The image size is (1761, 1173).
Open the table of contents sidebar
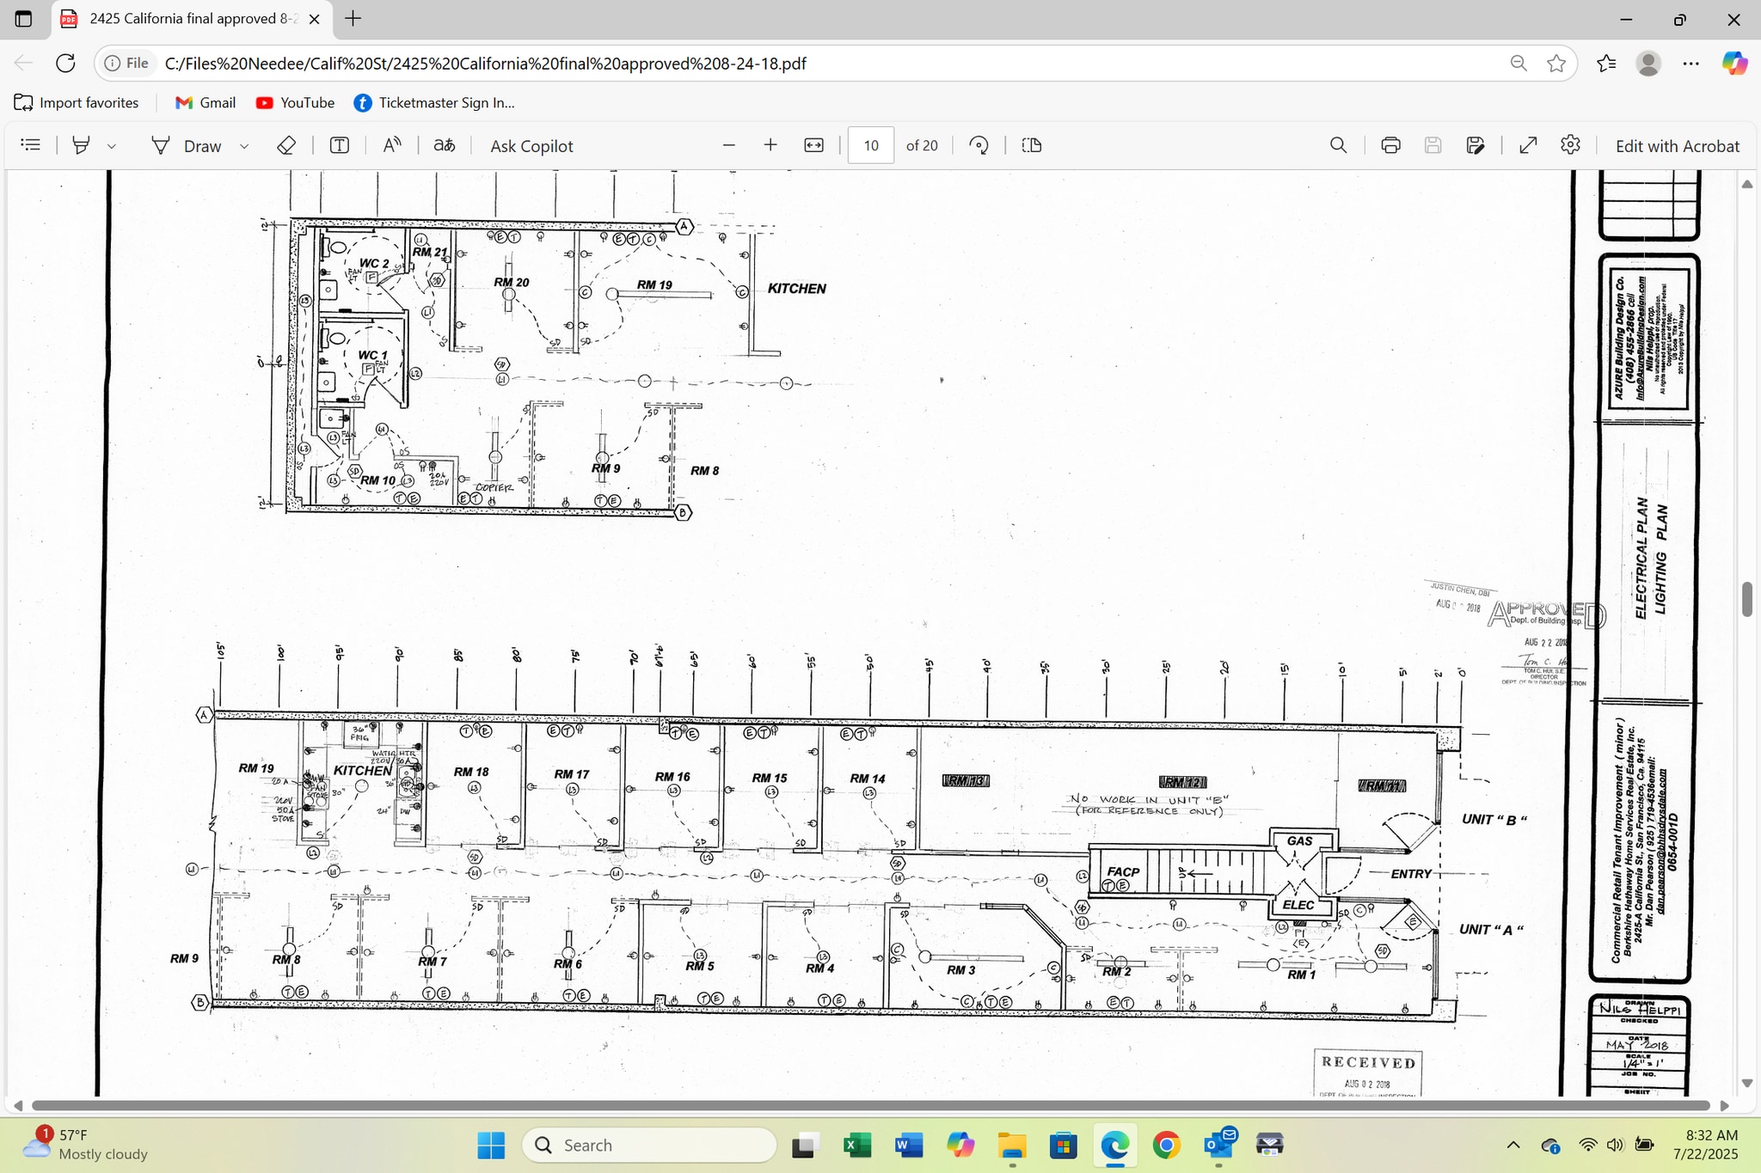click(x=31, y=145)
